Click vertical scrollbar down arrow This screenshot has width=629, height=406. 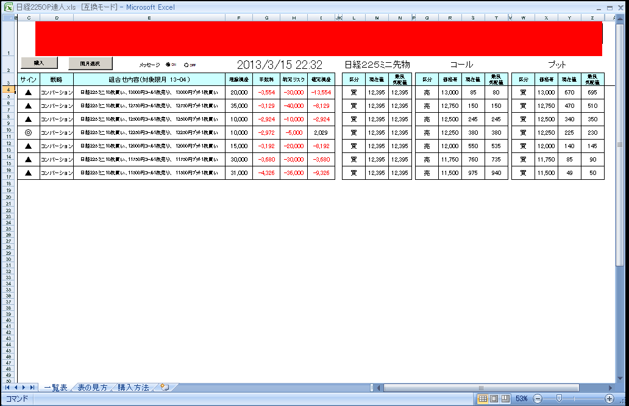click(x=620, y=379)
